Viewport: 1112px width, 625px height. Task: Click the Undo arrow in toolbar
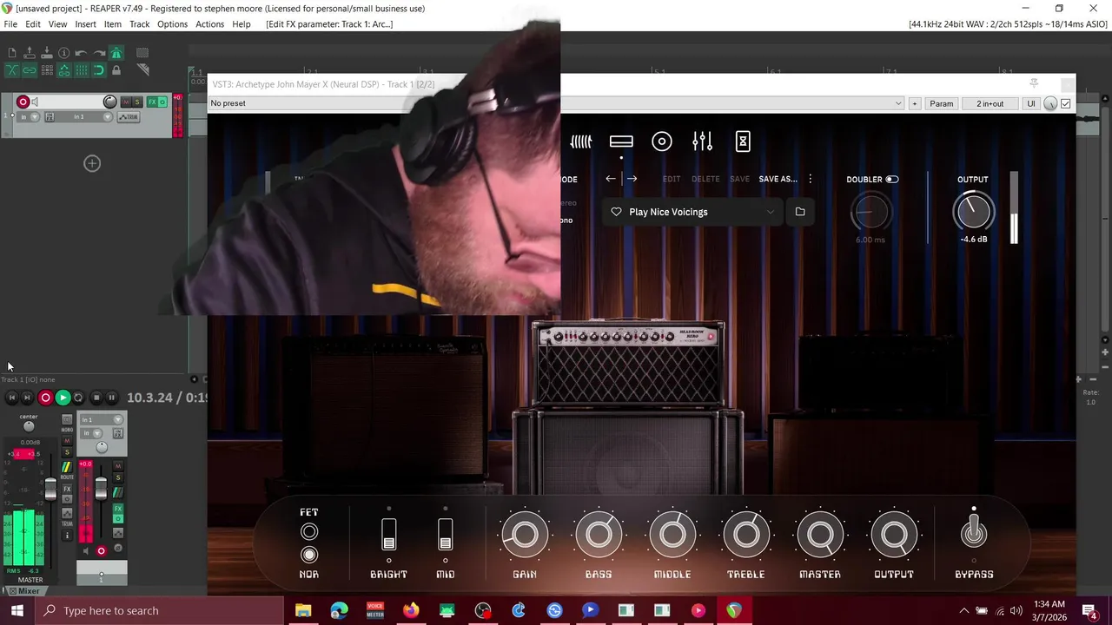[x=82, y=54]
